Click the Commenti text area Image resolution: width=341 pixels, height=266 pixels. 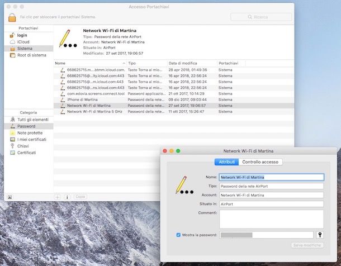coord(272,219)
